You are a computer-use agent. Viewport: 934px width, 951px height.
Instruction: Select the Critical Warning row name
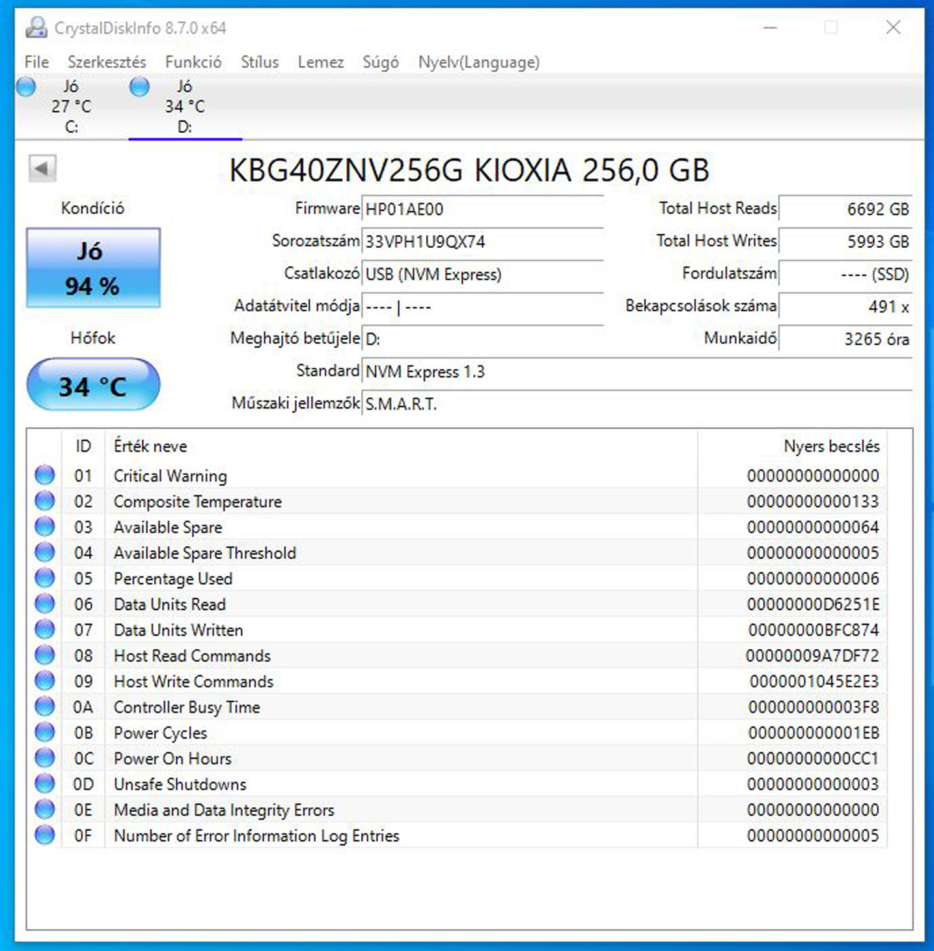[171, 475]
